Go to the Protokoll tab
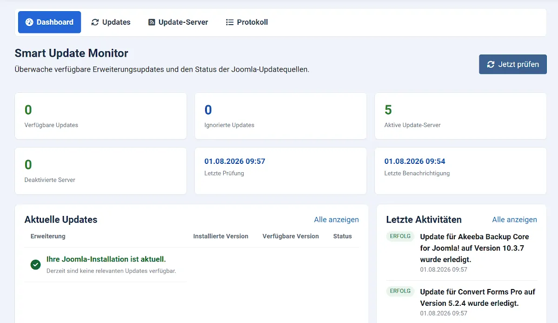558x323 pixels. [x=247, y=22]
